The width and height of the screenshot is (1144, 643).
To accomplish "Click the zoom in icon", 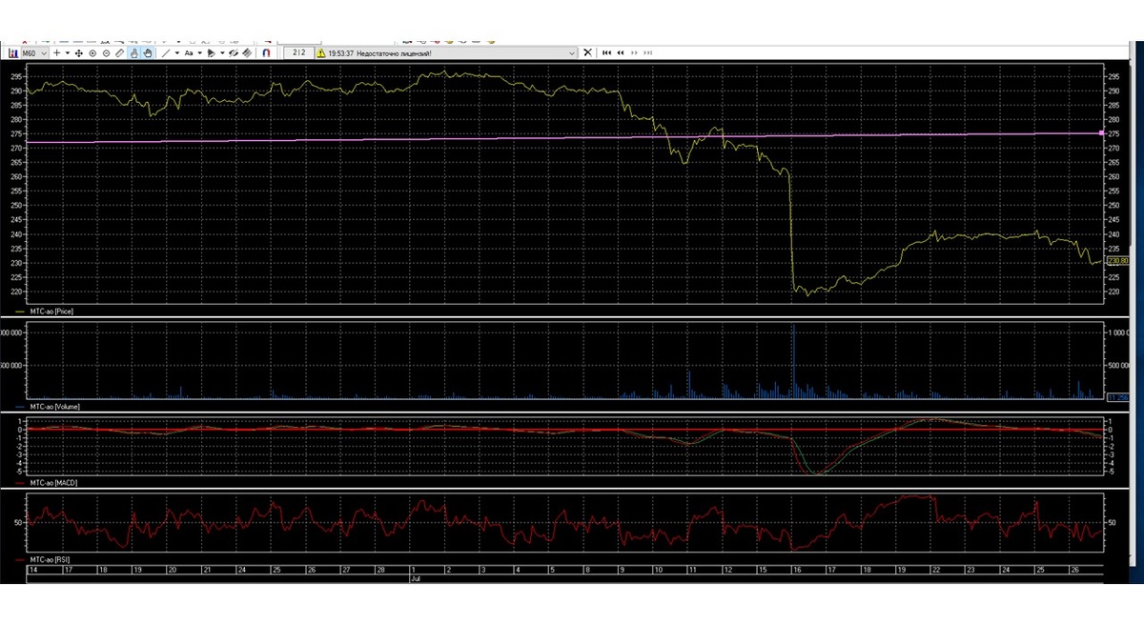I will (92, 53).
